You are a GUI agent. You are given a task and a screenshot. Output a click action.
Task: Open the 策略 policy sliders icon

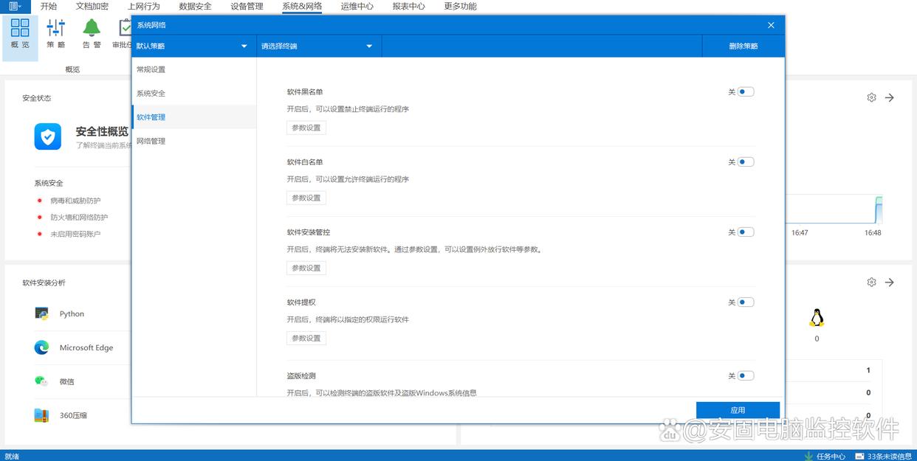point(56,28)
